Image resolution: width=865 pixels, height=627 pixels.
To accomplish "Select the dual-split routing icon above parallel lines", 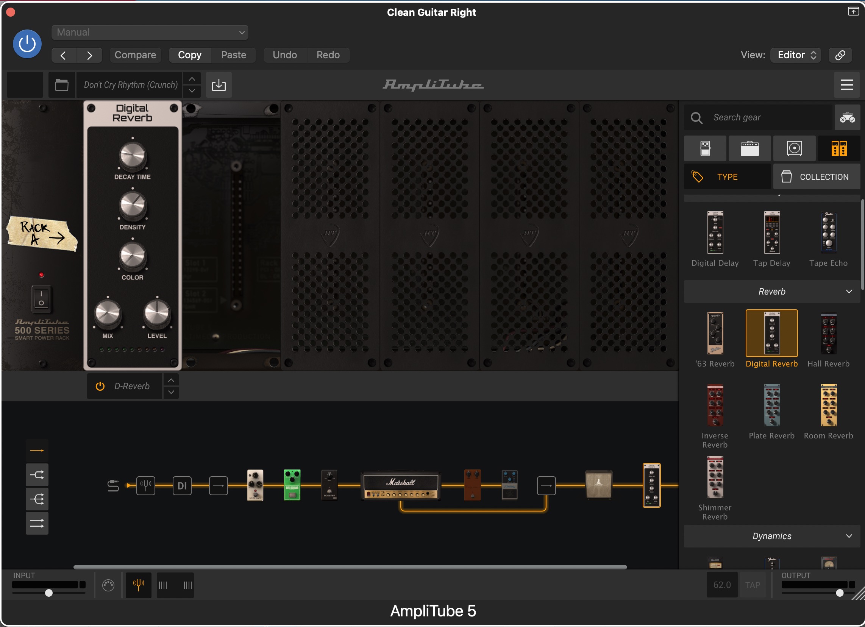I will [37, 499].
